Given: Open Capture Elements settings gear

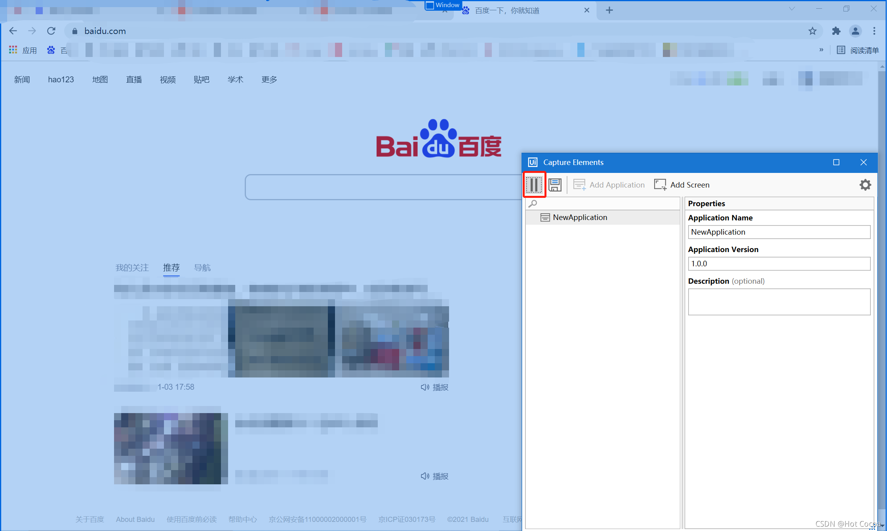Looking at the screenshot, I should pos(865,185).
